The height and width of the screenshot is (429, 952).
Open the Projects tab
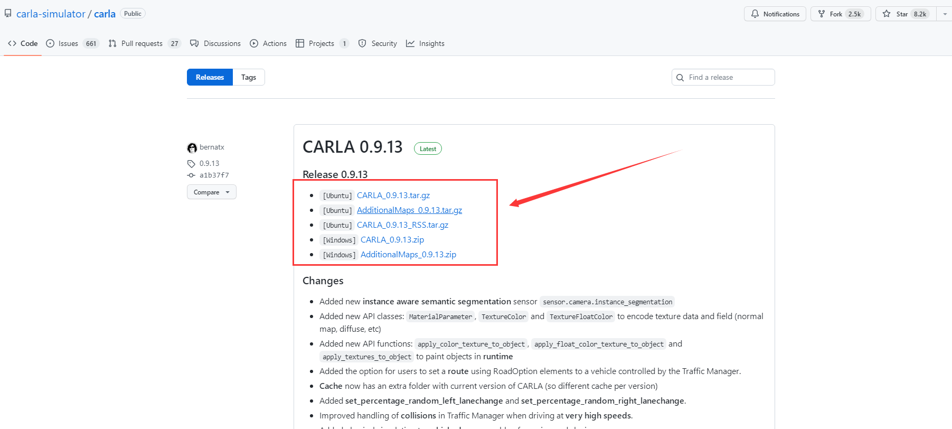322,43
